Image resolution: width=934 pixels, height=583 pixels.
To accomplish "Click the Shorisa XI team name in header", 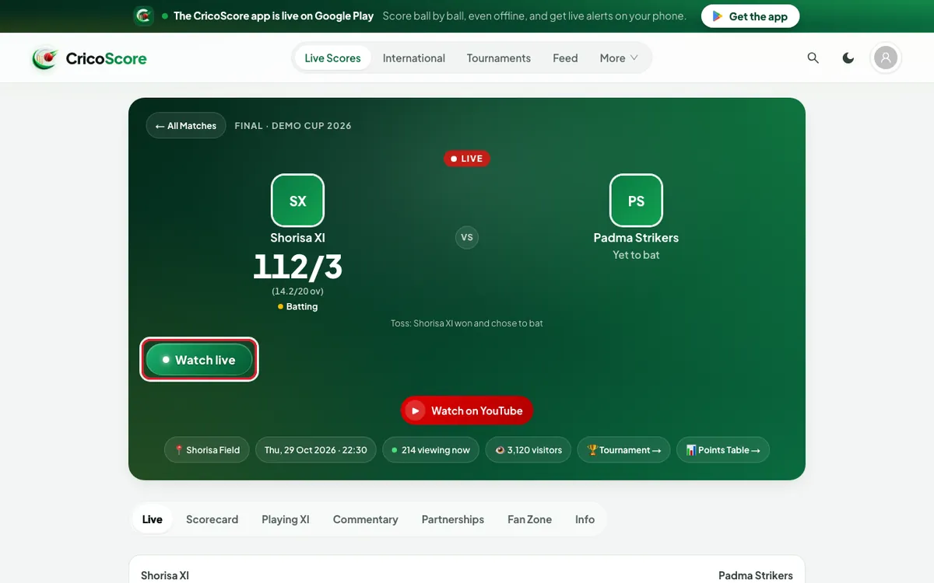I will [297, 238].
